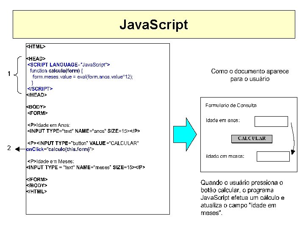Click the Idade em anos input field
The image size is (305, 229).
[271, 122]
